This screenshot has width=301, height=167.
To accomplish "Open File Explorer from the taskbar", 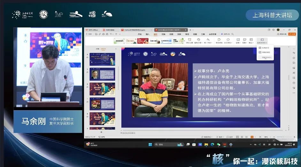I will point(206,145).
